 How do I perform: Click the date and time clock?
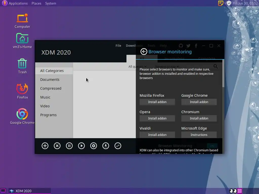point(245,3)
